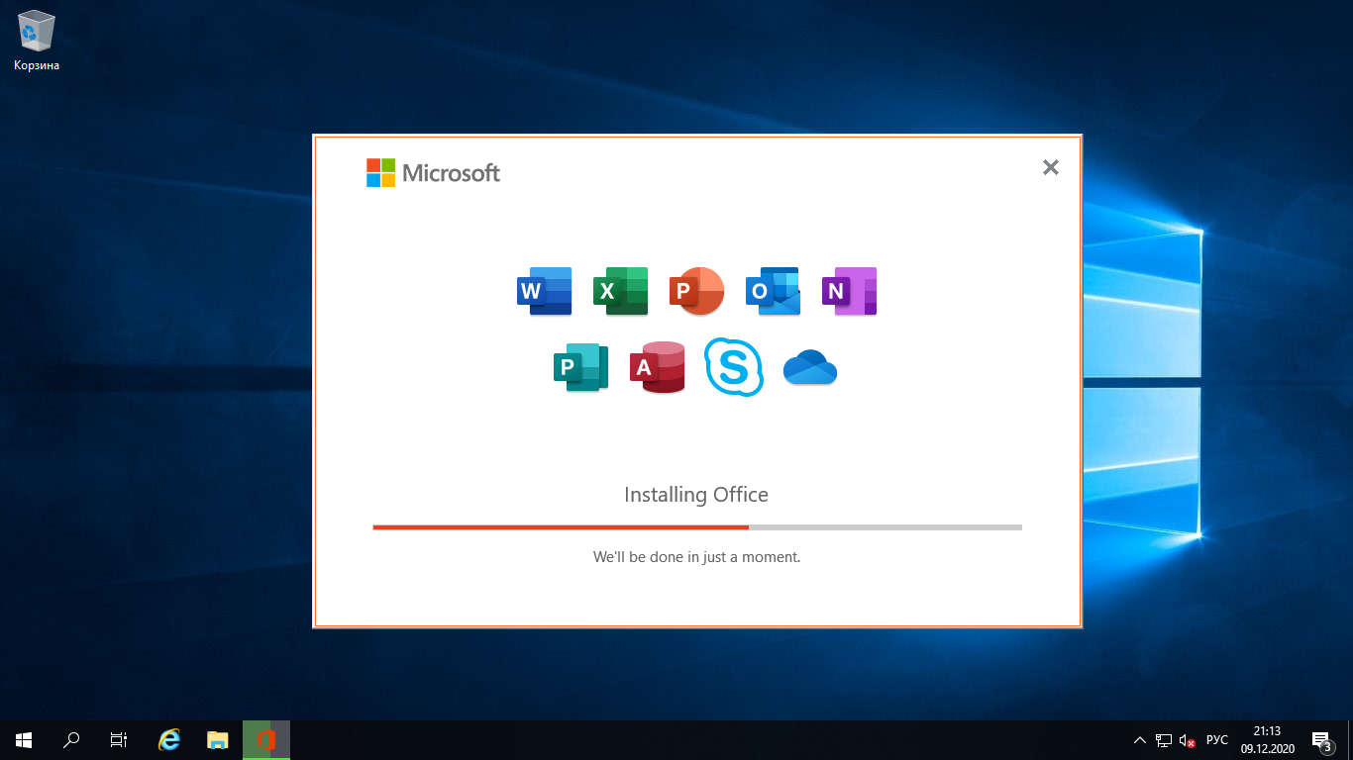Open the Windows Start menu
Image resolution: width=1353 pixels, height=760 pixels.
24,739
